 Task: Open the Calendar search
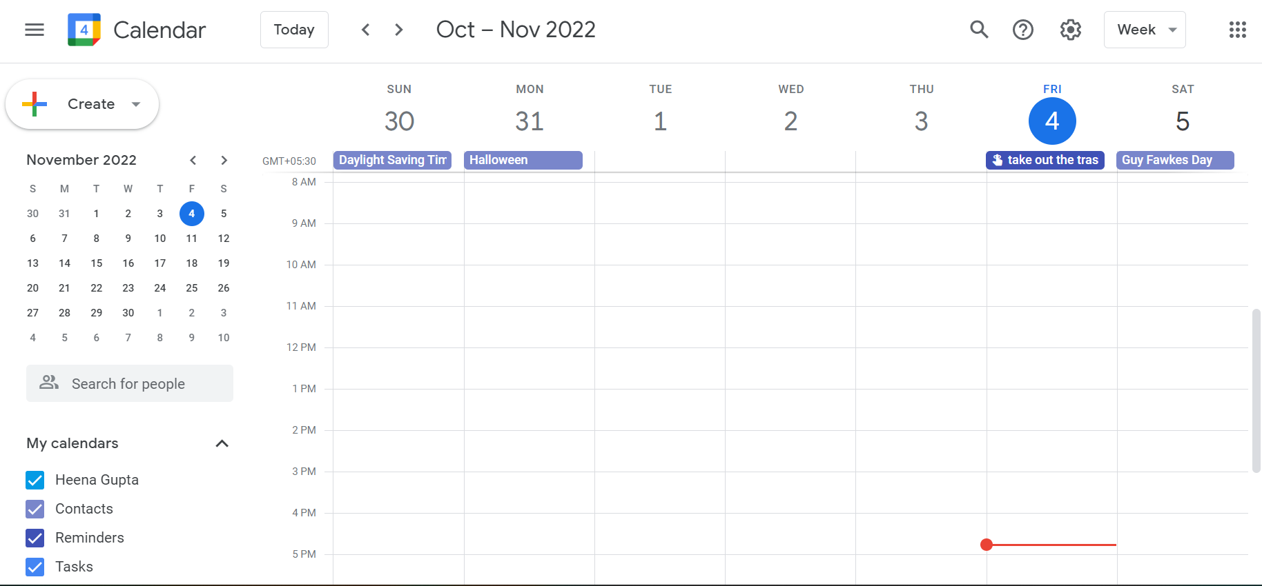click(979, 30)
